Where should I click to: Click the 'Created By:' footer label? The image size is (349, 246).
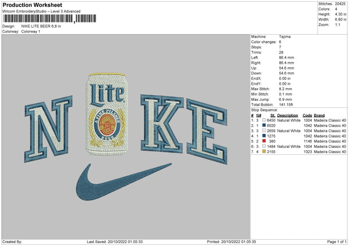12,242
